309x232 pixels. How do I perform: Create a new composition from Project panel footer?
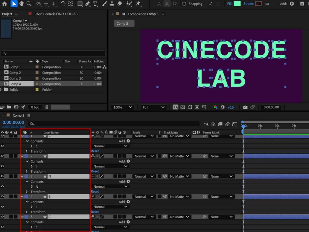pos(16,107)
